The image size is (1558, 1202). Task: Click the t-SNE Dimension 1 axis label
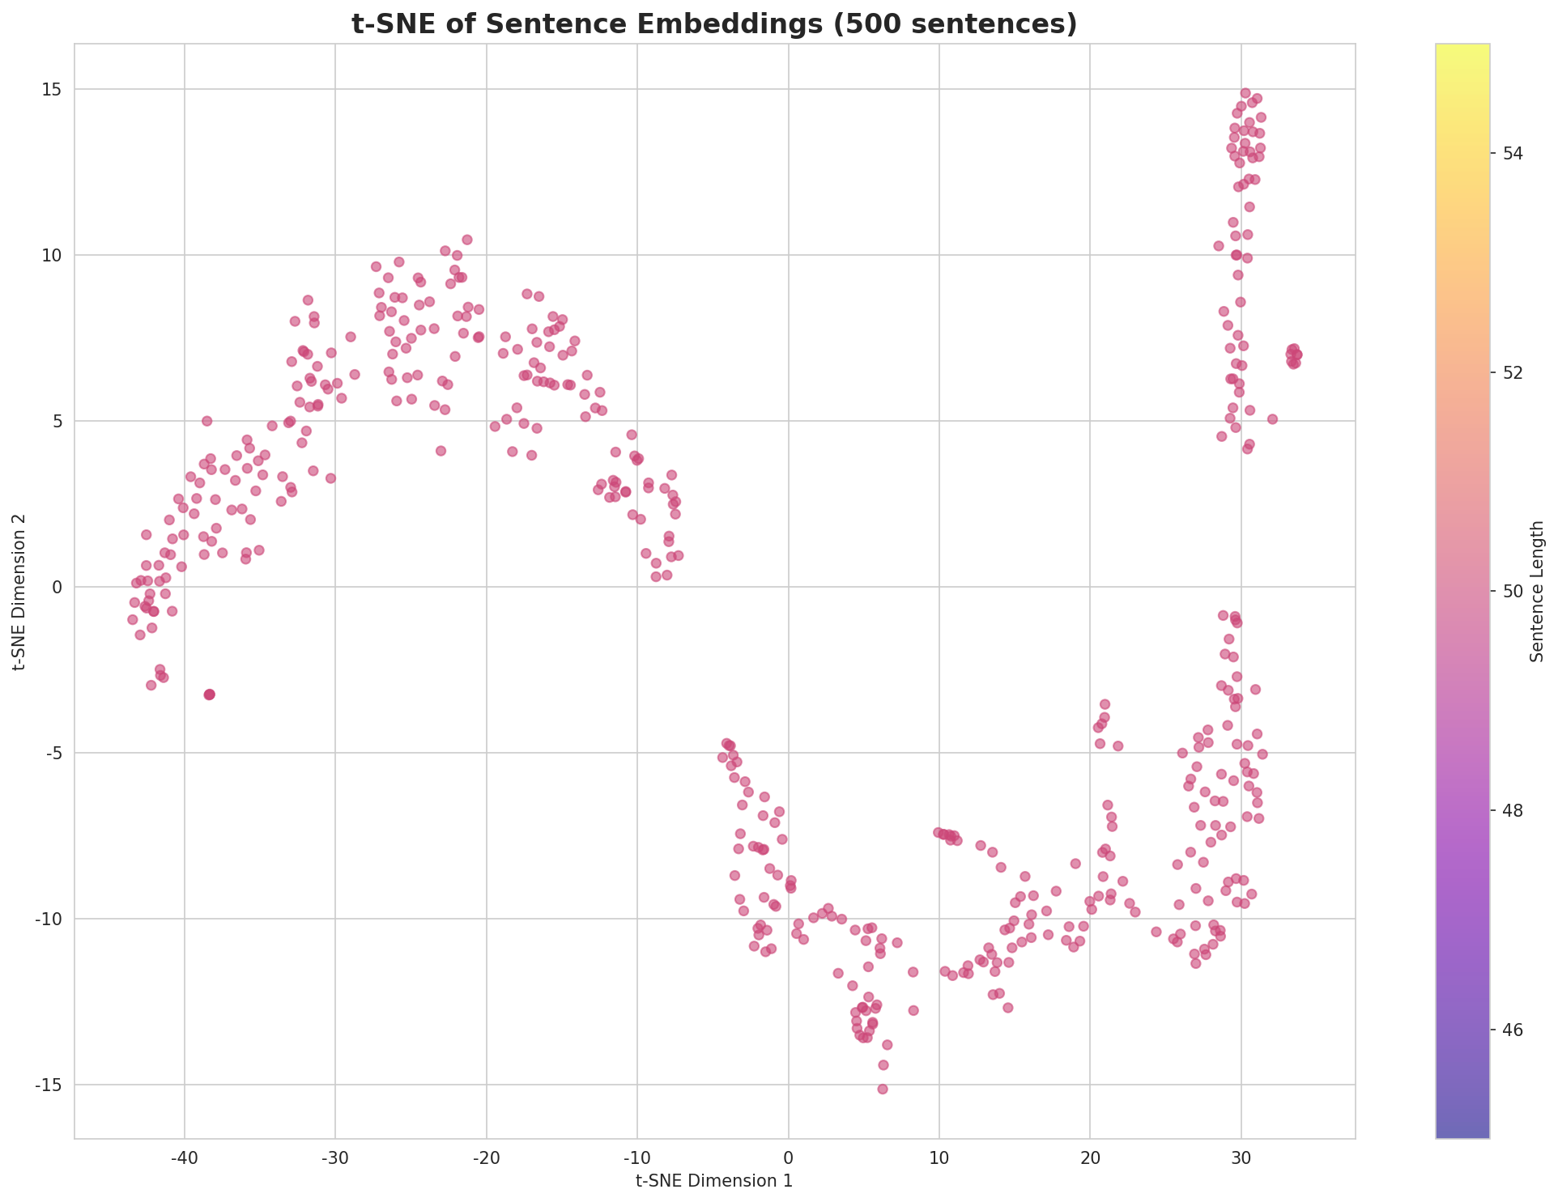pyautogui.click(x=713, y=1180)
